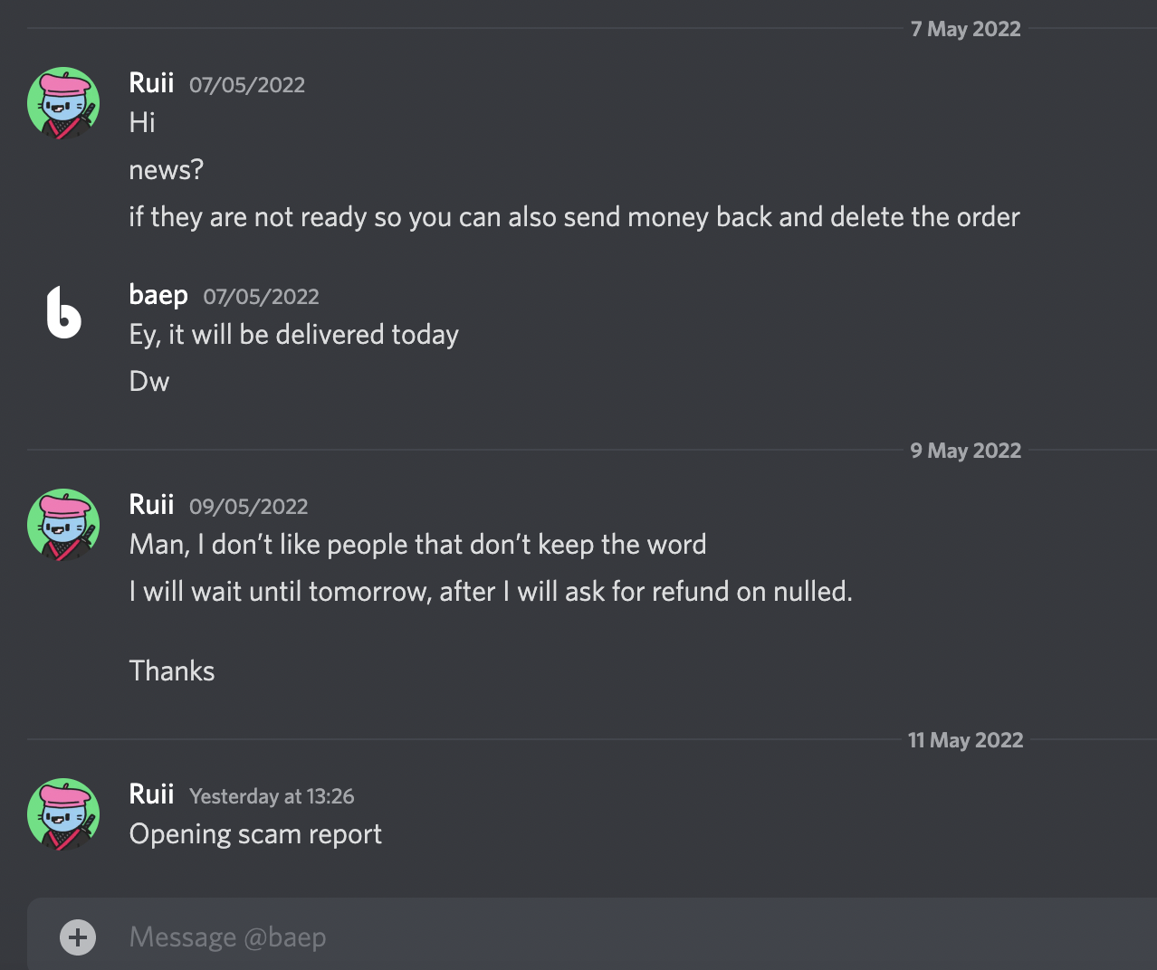Open Ruii's avatar on the Hi message
1157x970 pixels.
pyautogui.click(x=63, y=103)
